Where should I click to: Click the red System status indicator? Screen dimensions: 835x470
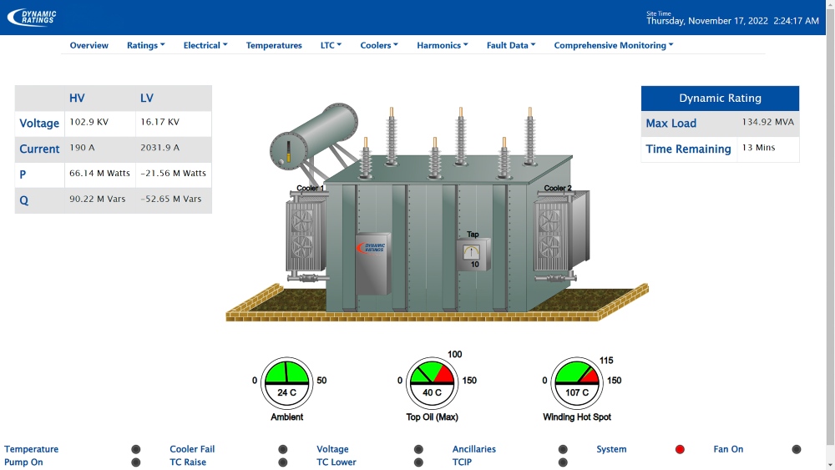click(680, 449)
